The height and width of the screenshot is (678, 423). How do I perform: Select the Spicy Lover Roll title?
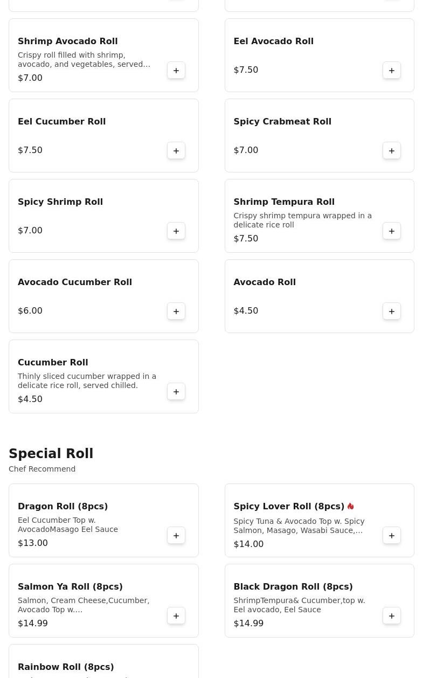pos(289,507)
